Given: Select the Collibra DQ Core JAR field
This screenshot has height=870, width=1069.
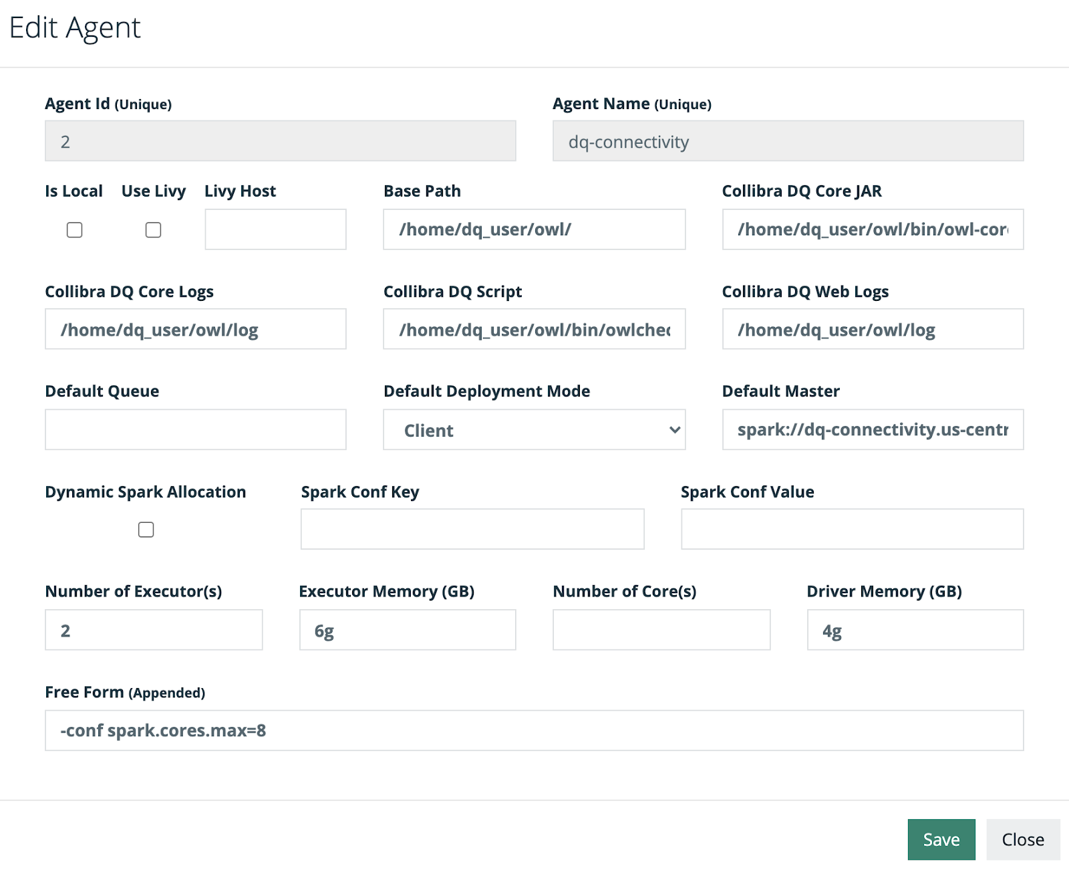Looking at the screenshot, I should click(873, 229).
